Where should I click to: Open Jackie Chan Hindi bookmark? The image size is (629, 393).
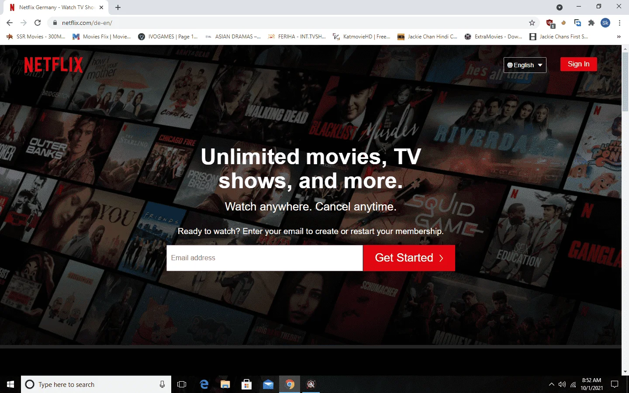coord(427,37)
